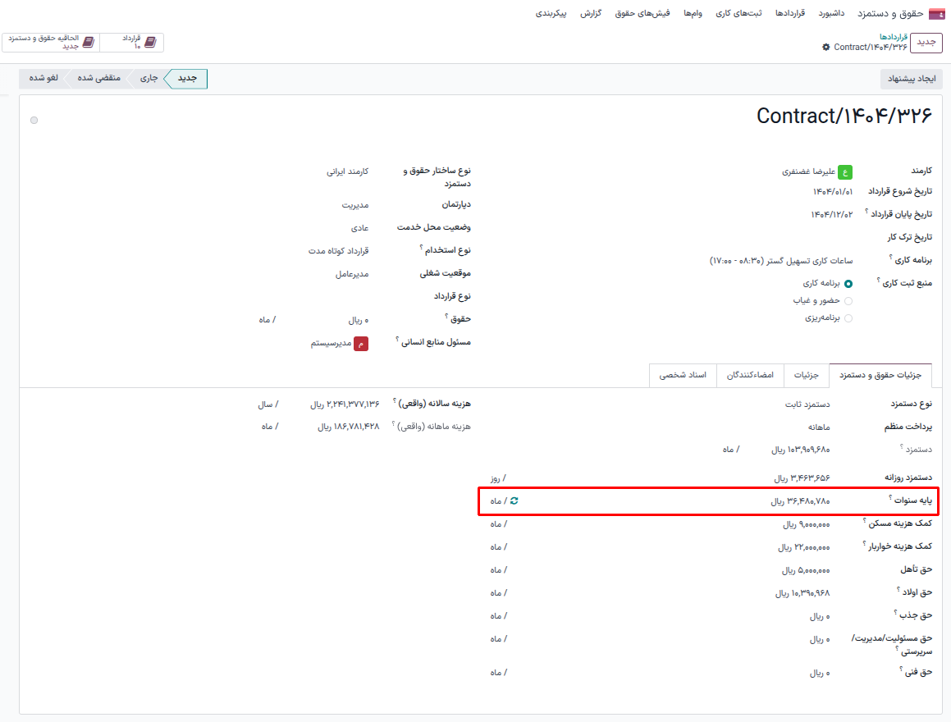The image size is (951, 722).
Task: Click جدید to create a new contract
Action: (x=926, y=43)
